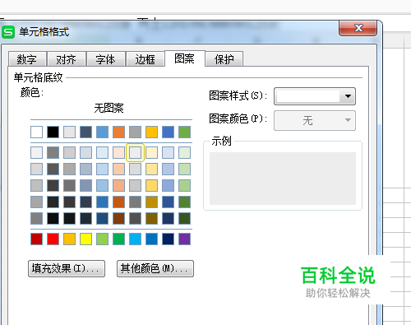
Task: Click the WPS spreadsheet icon in title bar
Action: coord(8,32)
